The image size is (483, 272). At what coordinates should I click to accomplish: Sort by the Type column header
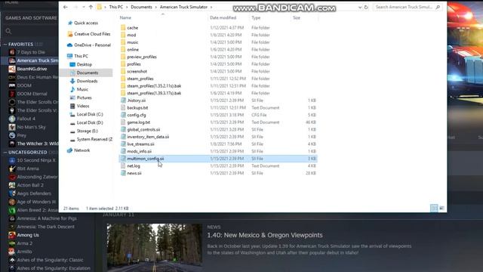pos(256,18)
